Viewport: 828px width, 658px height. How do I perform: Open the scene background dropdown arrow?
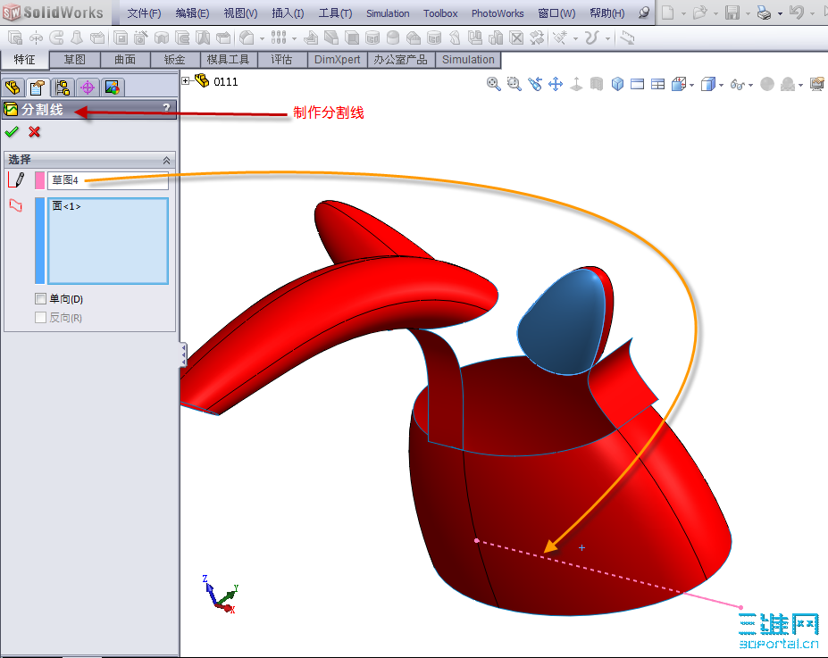pos(800,86)
